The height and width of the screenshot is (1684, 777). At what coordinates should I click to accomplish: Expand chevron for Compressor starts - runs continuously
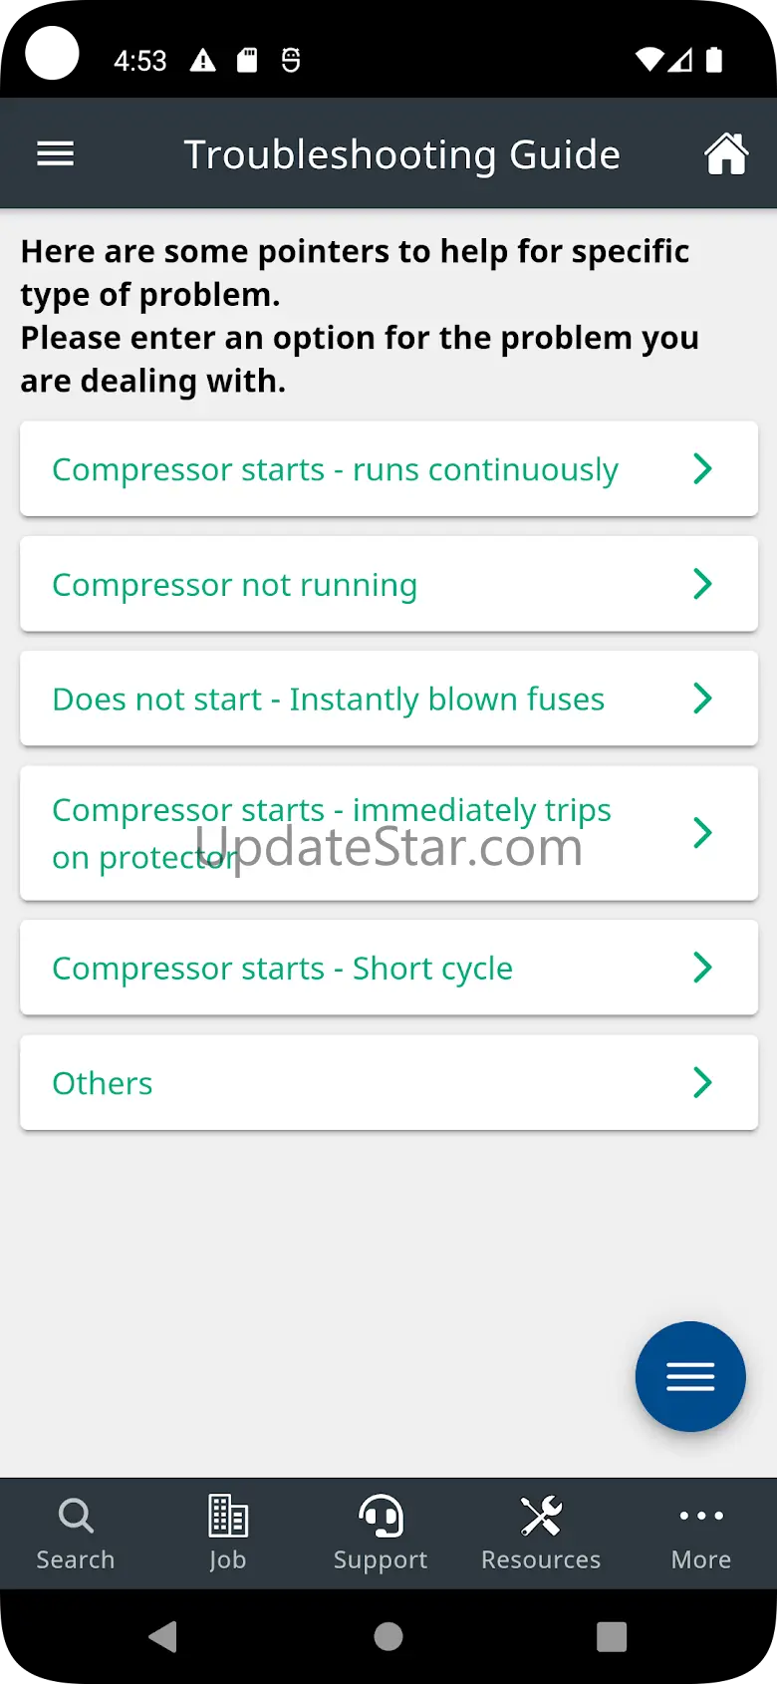click(x=702, y=468)
